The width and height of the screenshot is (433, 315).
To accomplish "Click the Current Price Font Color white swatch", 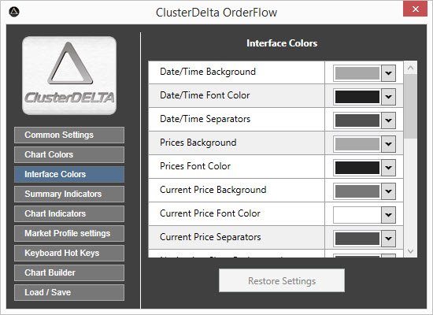I will point(357,215).
